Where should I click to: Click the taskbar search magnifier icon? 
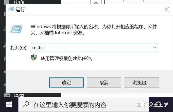pyautogui.click(x=26, y=104)
